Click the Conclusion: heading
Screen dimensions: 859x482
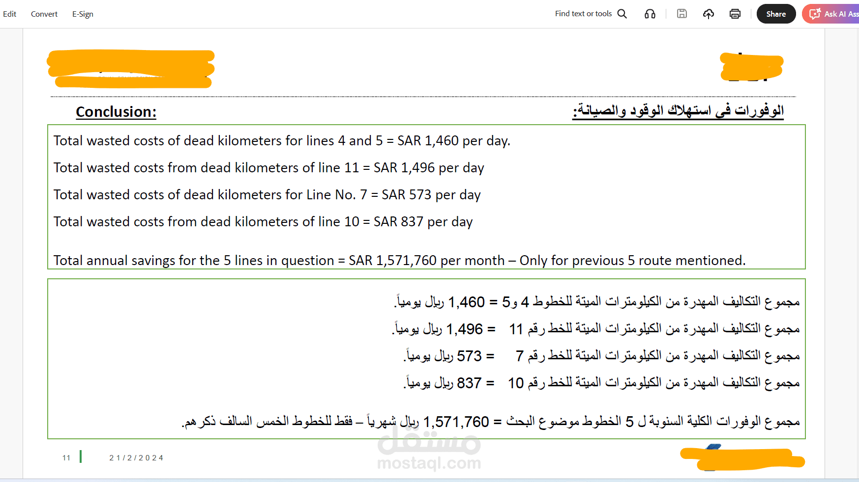[x=116, y=112]
